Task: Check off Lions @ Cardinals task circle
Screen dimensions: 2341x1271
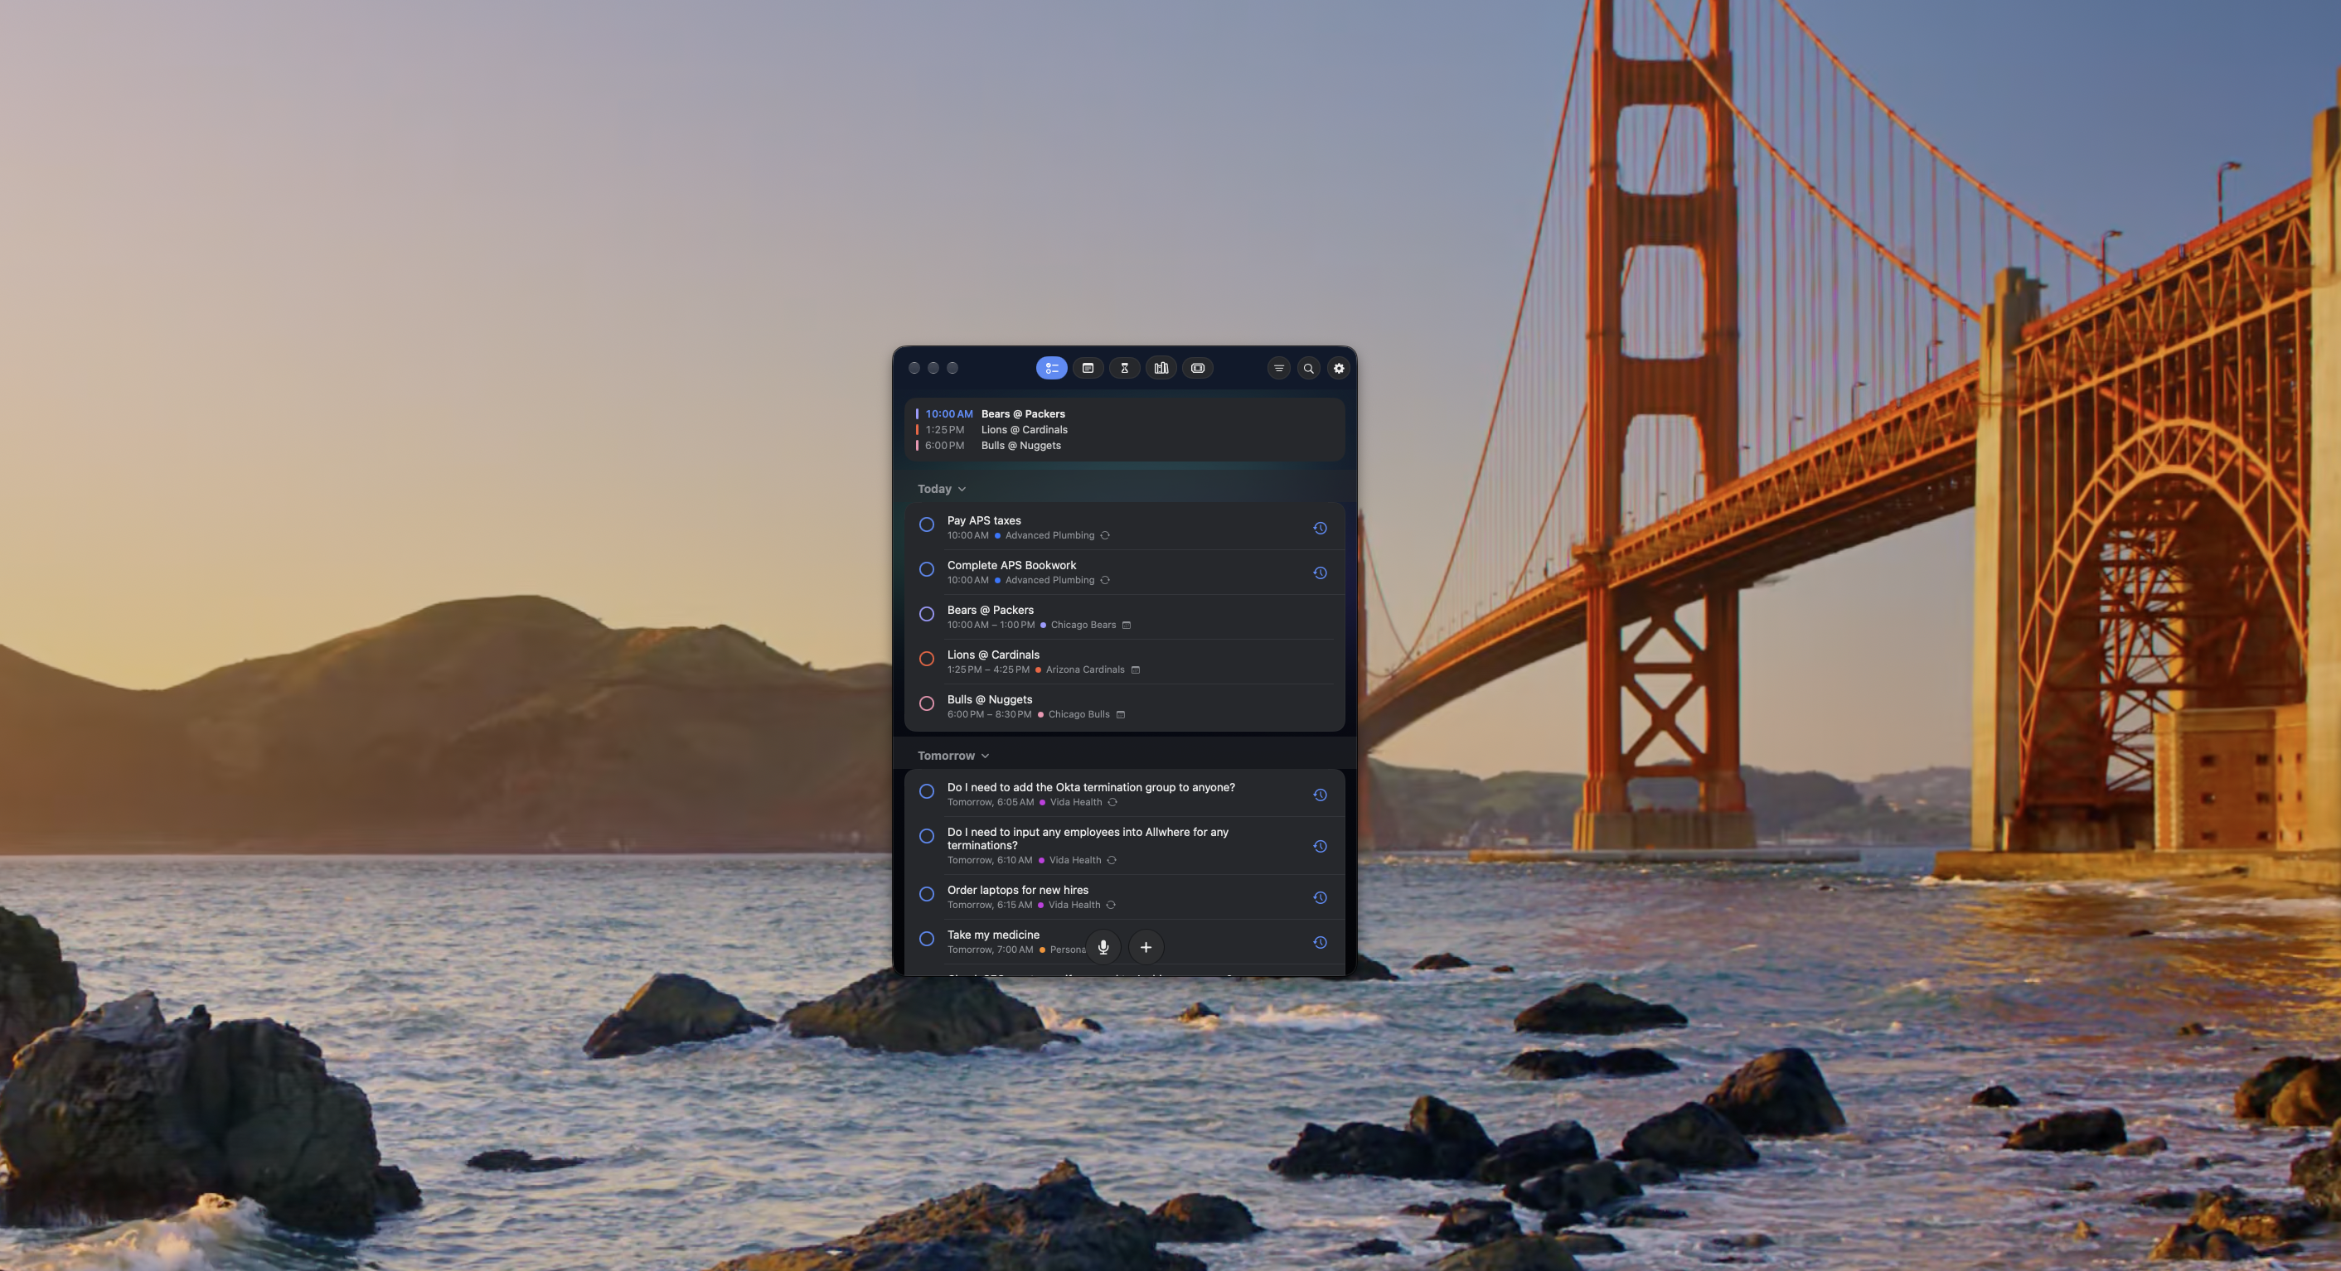Action: coord(926,659)
